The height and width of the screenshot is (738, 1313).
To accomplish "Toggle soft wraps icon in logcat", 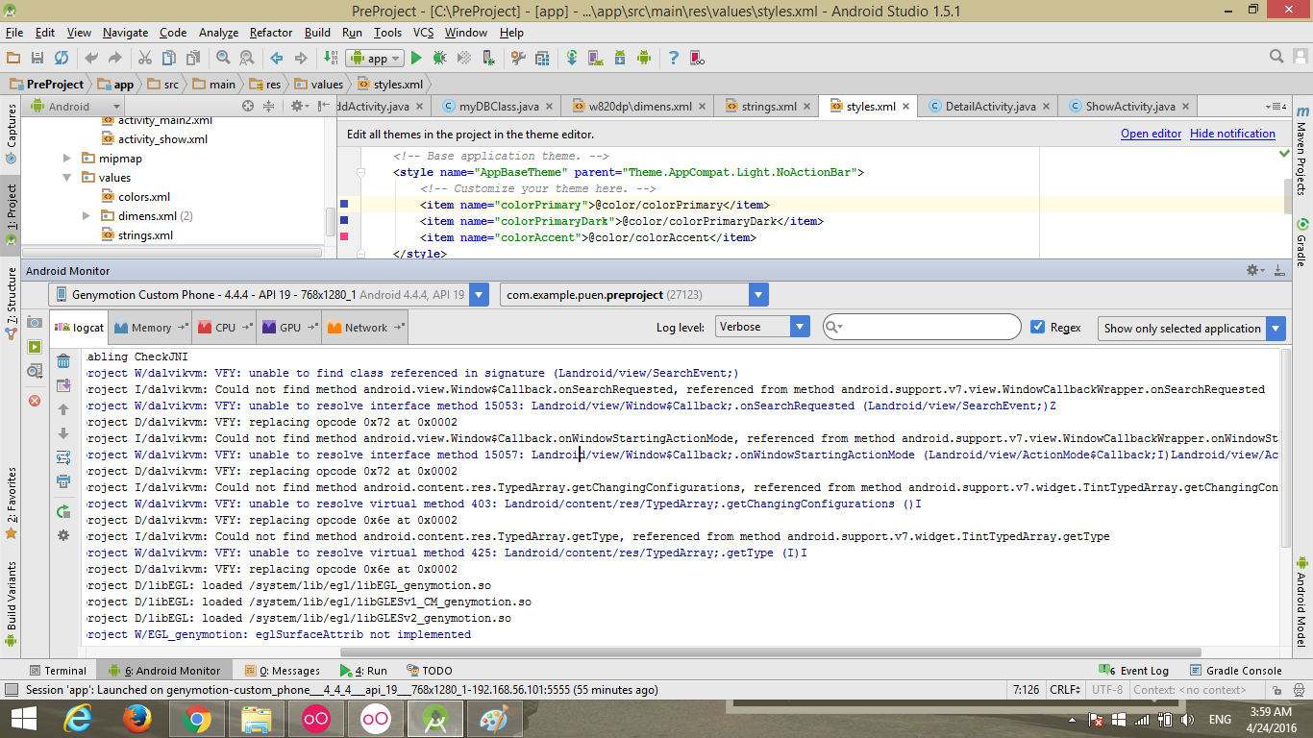I will [63, 457].
